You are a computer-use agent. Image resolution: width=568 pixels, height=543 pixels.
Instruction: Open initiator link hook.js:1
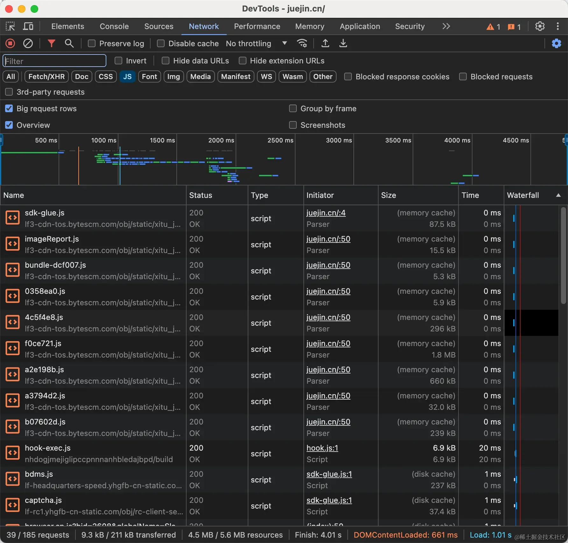(322, 448)
